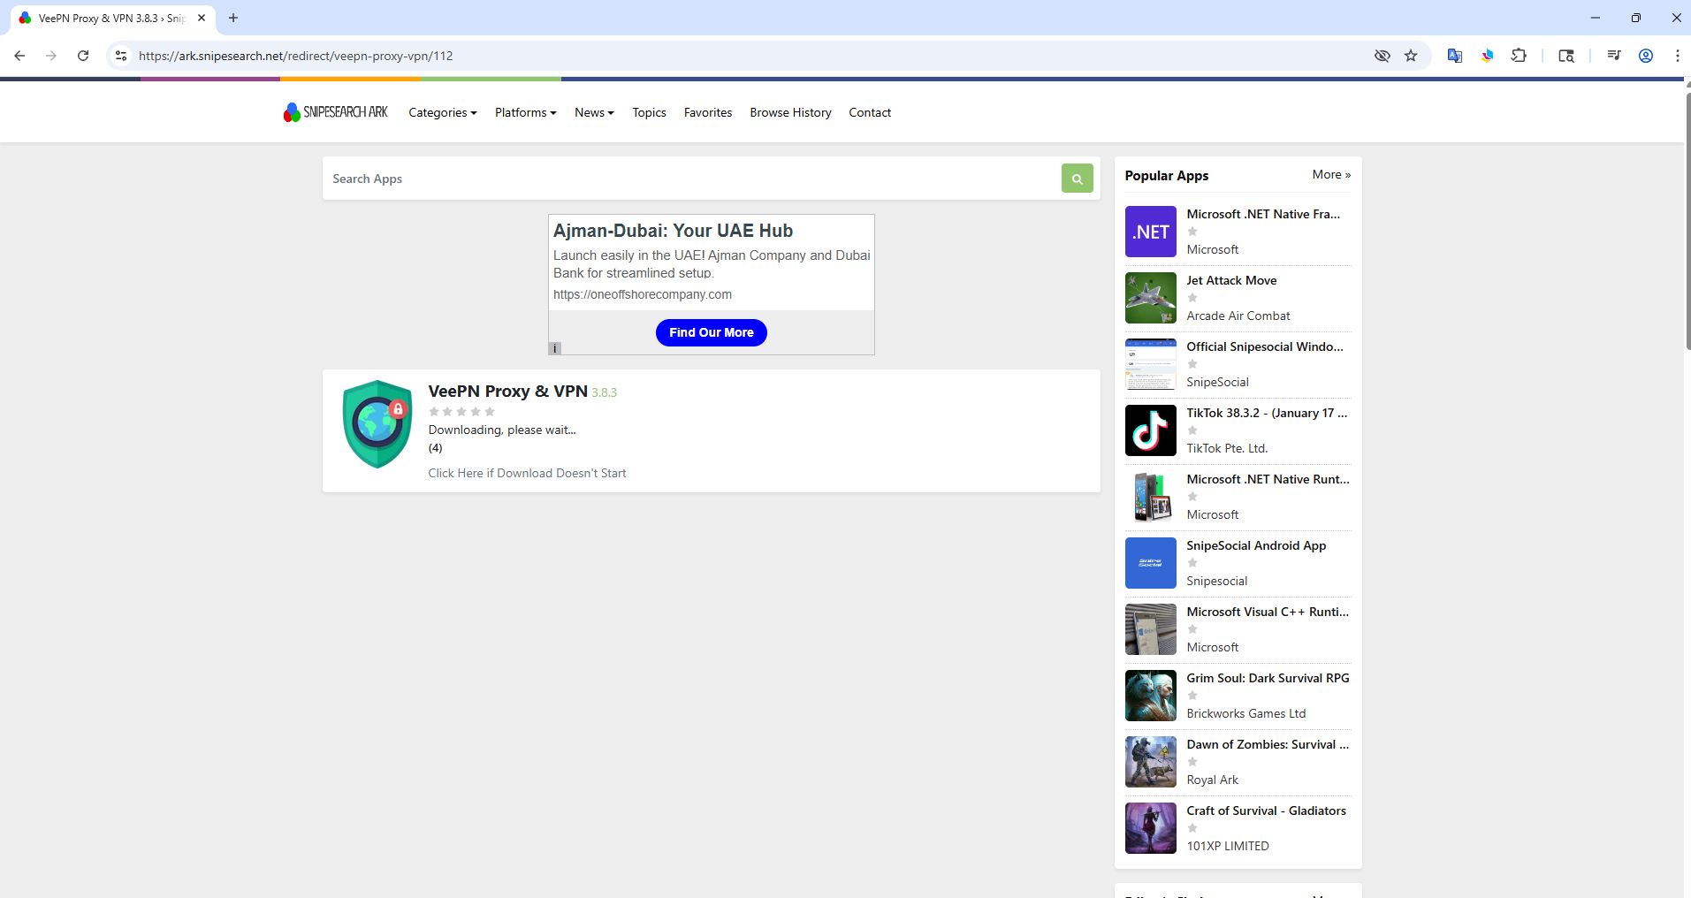Click the Craft of Survival game icon
The height and width of the screenshot is (898, 1691).
coord(1150,828)
